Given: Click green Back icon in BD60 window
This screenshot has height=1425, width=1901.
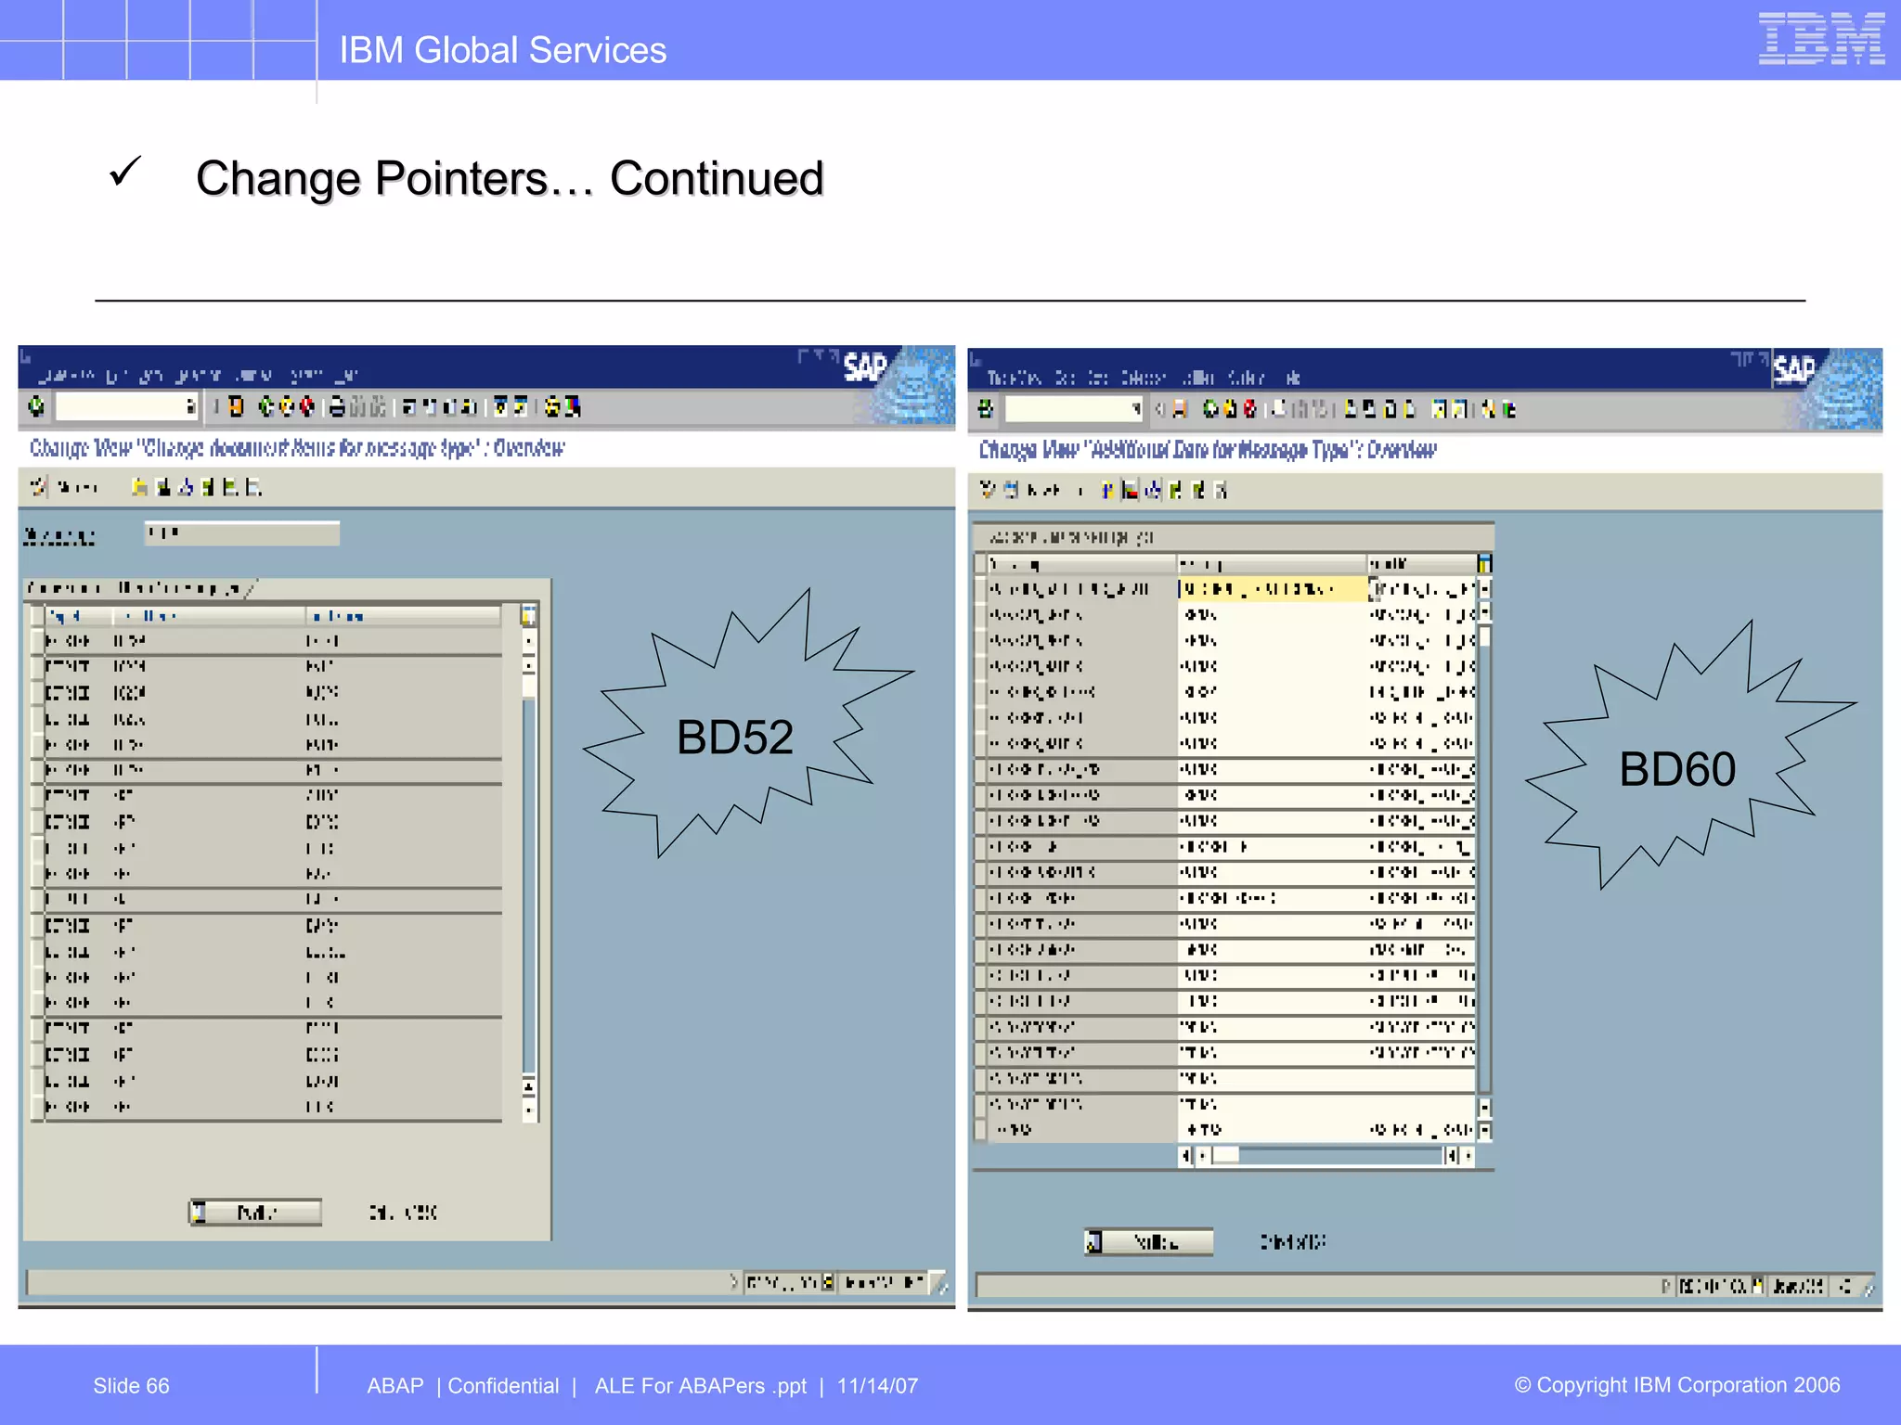Looking at the screenshot, I should 1210,409.
